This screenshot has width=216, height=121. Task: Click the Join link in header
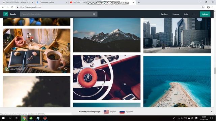[x=186, y=14]
